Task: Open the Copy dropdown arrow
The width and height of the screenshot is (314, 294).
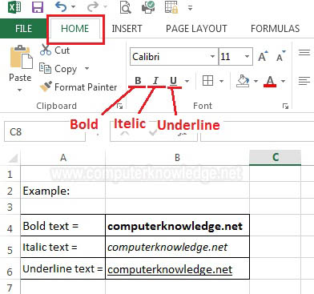Action: [x=87, y=69]
